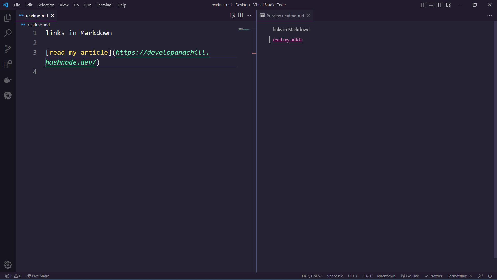This screenshot has height=280, width=497.
Task: Open the Go menu
Action: [76, 5]
